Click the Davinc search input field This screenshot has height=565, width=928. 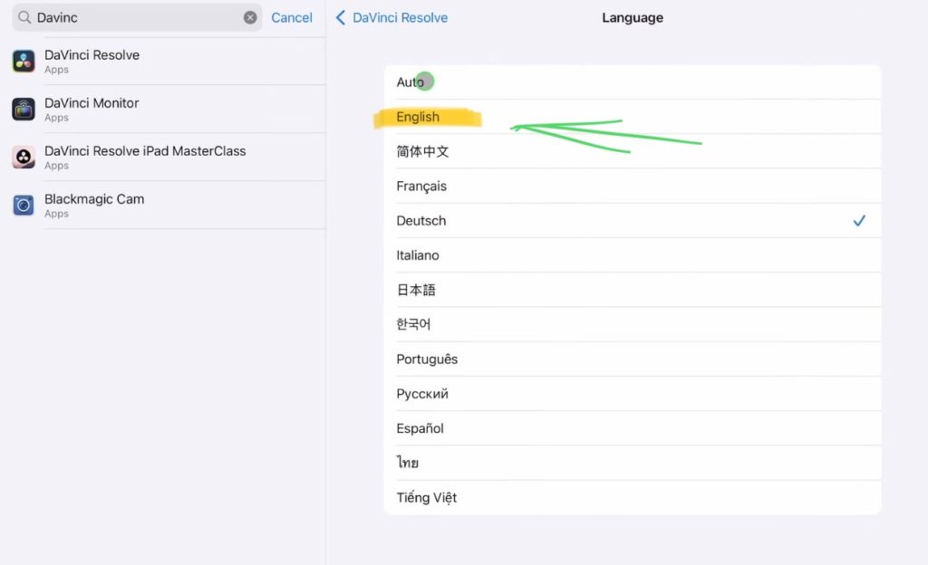click(136, 18)
